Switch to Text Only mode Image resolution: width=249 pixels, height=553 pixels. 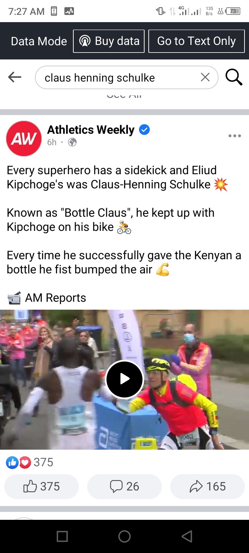point(196,41)
